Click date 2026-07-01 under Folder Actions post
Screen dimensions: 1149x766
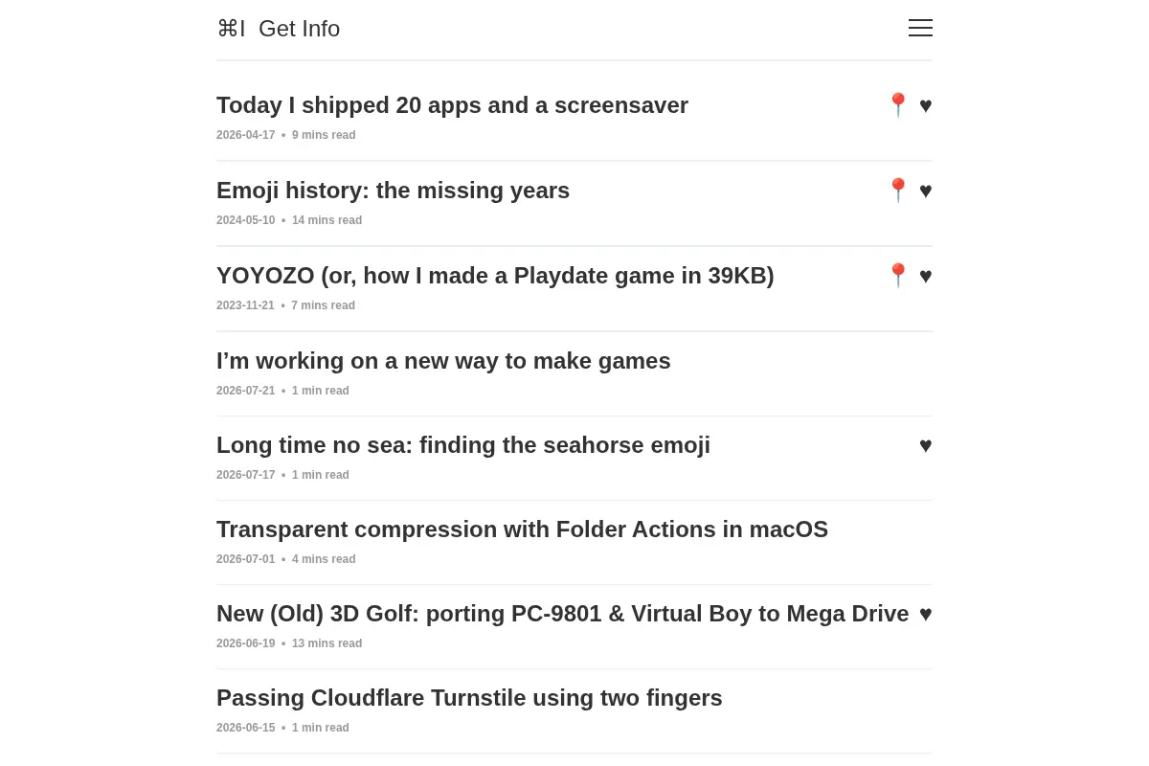[x=245, y=559]
